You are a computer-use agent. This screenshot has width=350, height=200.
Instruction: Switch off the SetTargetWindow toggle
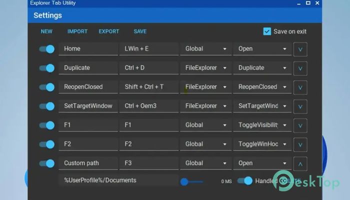tap(47, 106)
